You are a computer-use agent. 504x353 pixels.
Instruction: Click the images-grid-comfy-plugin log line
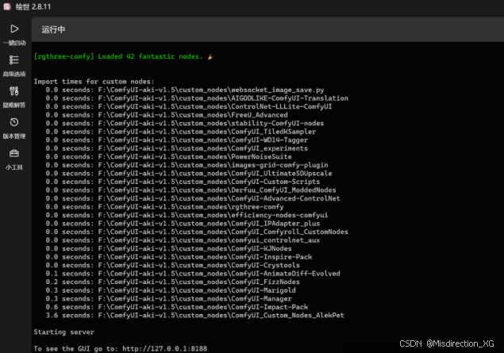(x=187, y=165)
